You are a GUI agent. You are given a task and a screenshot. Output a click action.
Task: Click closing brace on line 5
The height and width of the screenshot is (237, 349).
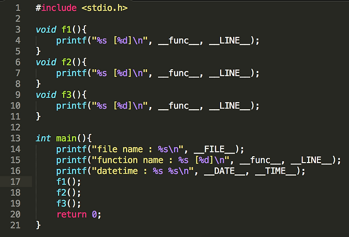[38, 51]
